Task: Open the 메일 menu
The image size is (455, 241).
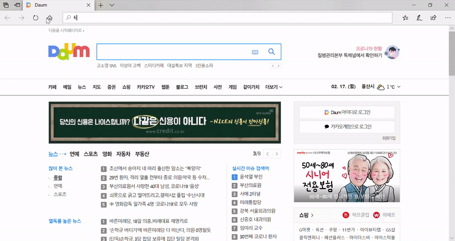Action: 67,87
